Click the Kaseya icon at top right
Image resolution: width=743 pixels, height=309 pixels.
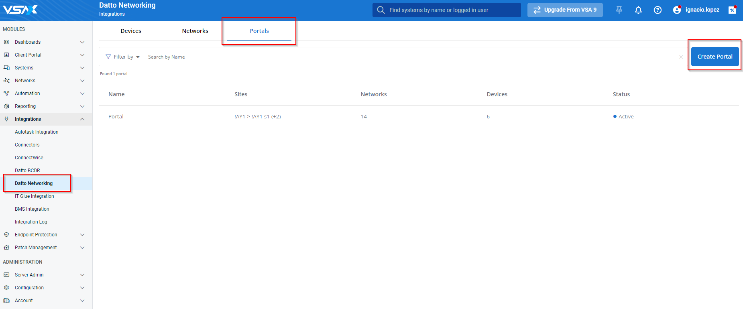click(x=732, y=10)
